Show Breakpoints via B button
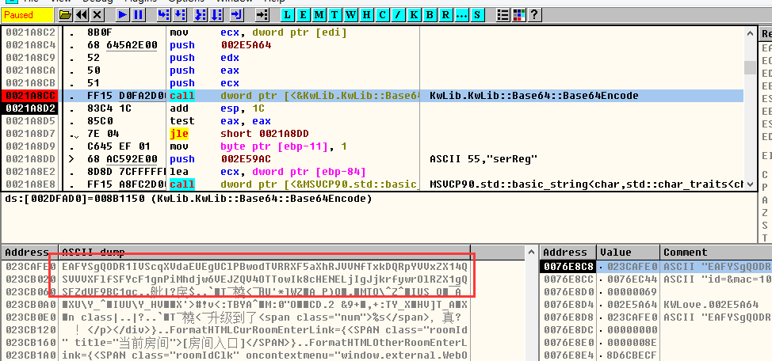 pos(430,15)
